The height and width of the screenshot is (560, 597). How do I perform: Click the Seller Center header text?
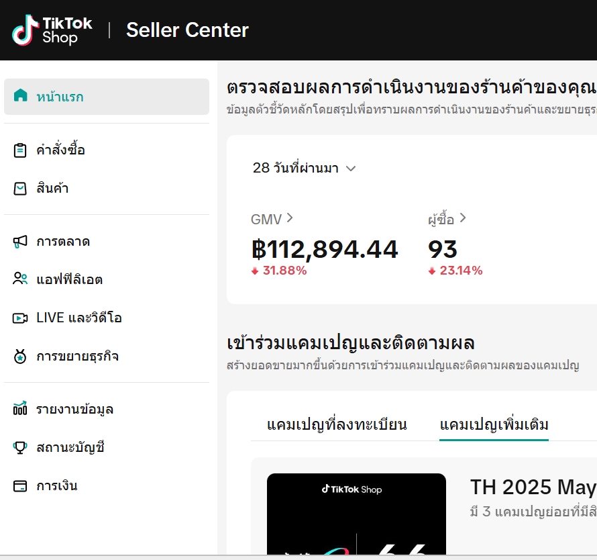[x=187, y=30]
